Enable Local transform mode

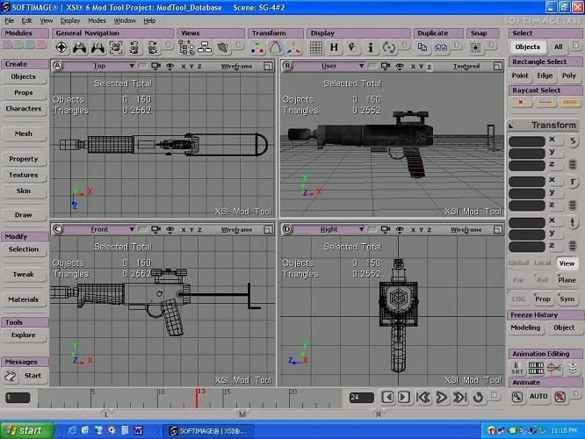pyautogui.click(x=543, y=263)
